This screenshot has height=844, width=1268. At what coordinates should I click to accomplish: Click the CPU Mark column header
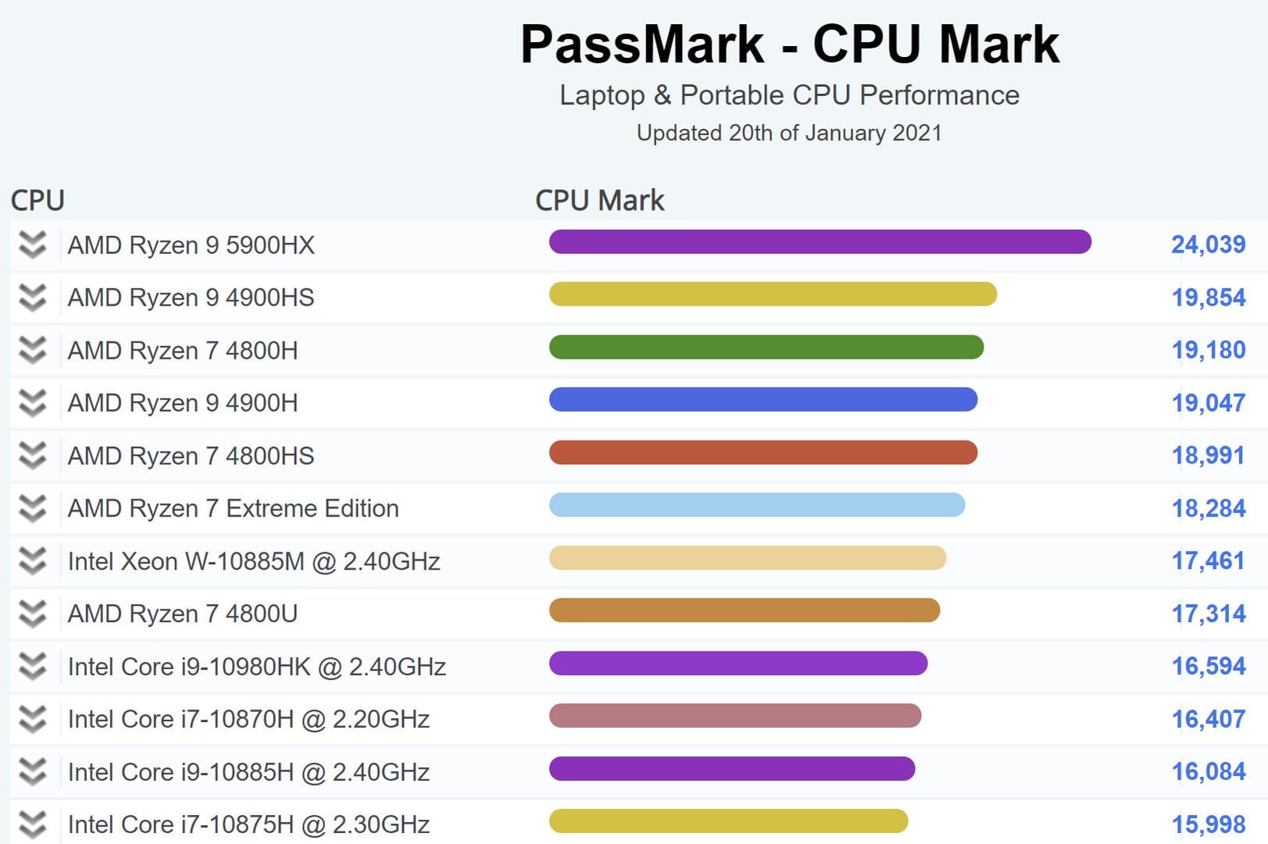(x=600, y=201)
